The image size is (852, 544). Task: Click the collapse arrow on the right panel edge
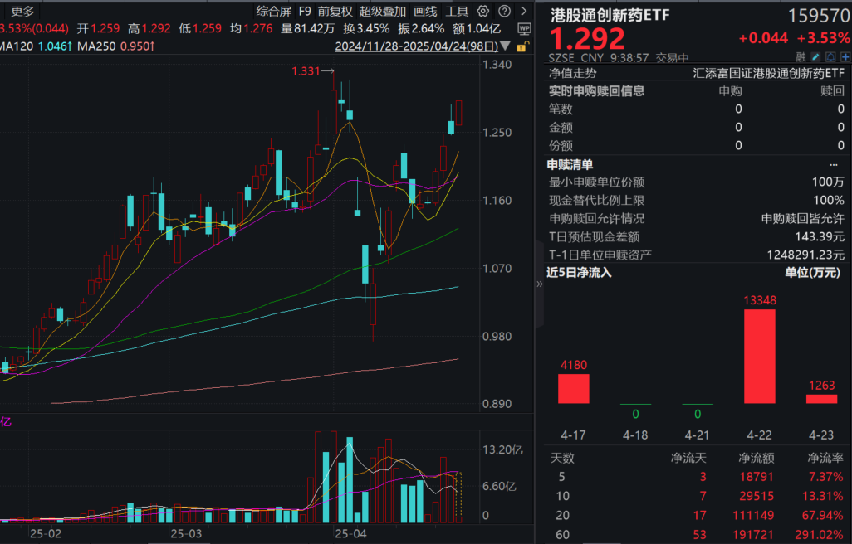coord(540,282)
